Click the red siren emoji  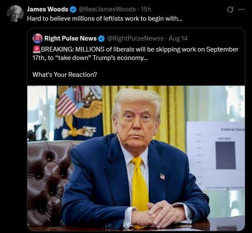37,49
